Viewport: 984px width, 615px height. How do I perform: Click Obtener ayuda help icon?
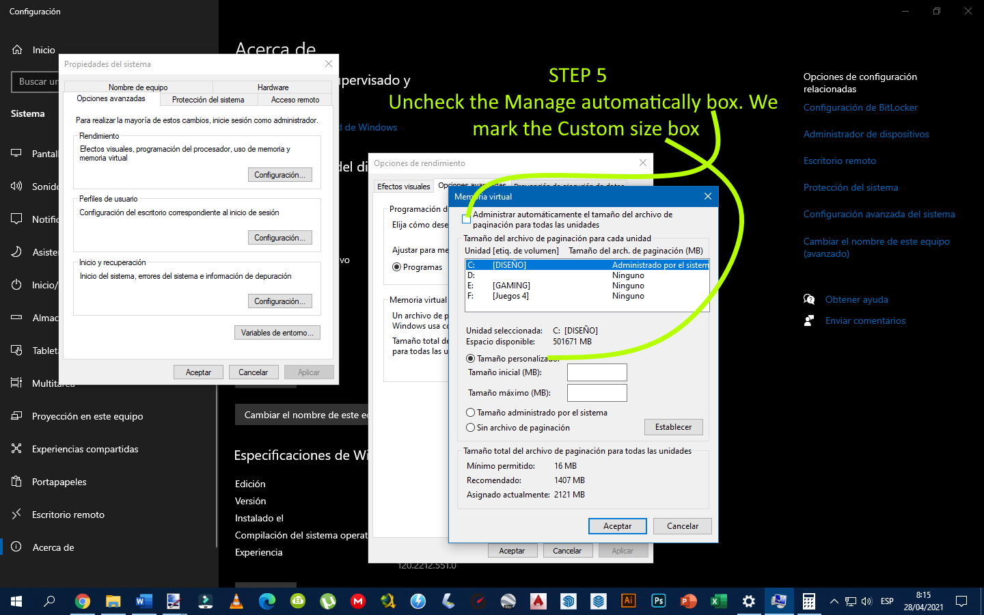809,299
